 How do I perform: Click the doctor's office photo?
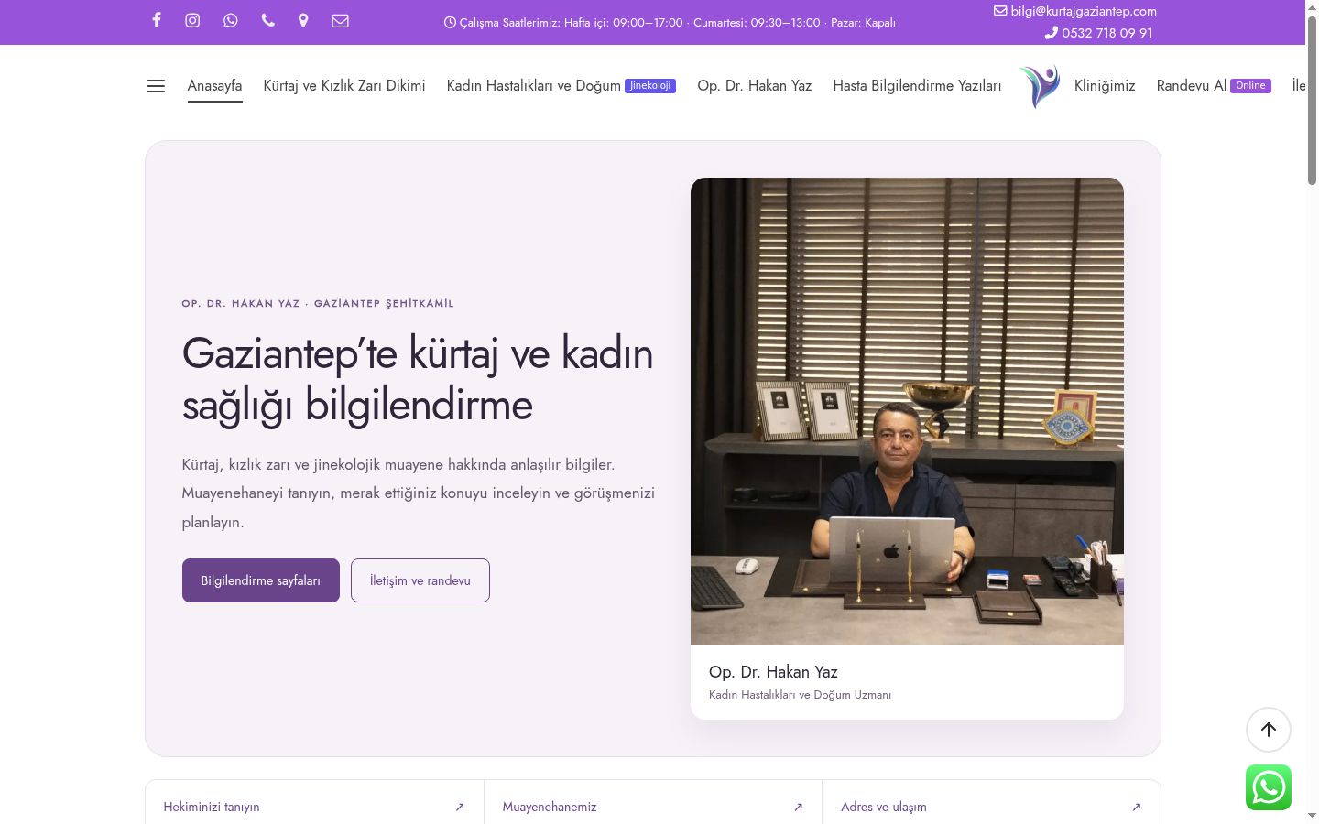click(907, 411)
